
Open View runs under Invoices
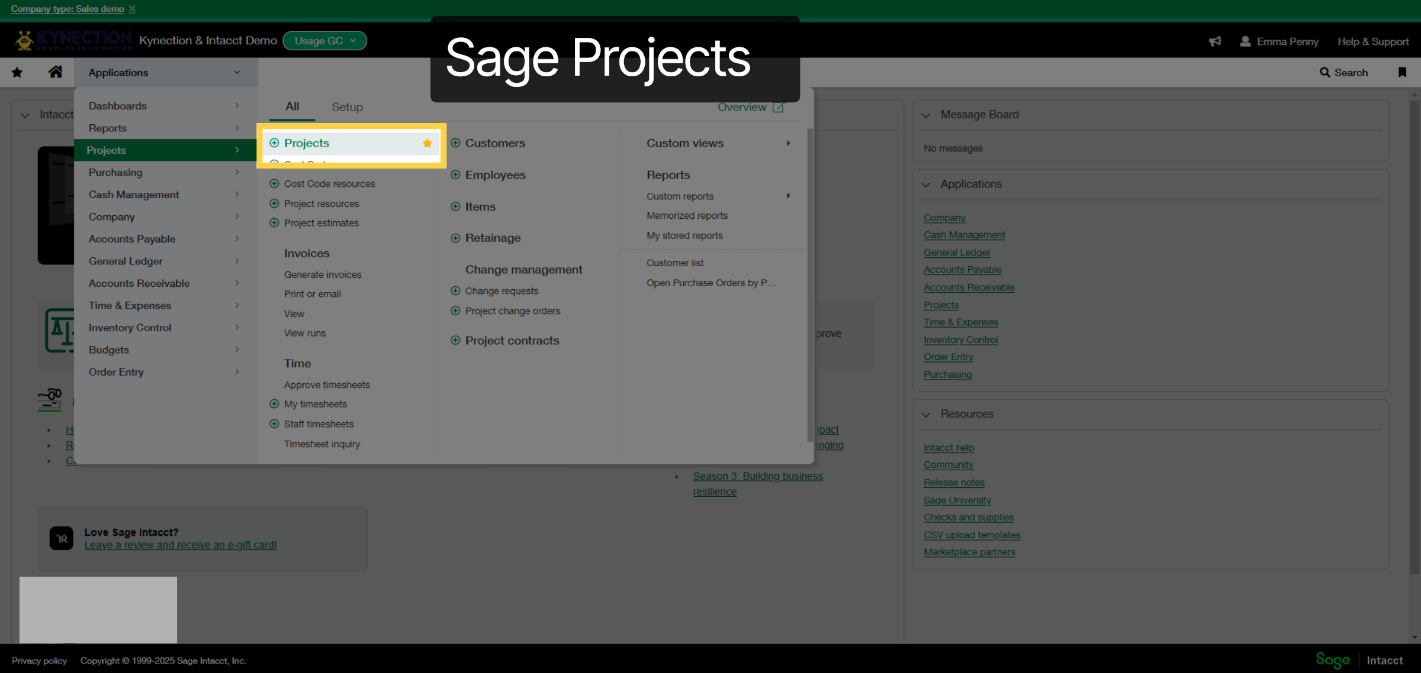[x=305, y=333]
